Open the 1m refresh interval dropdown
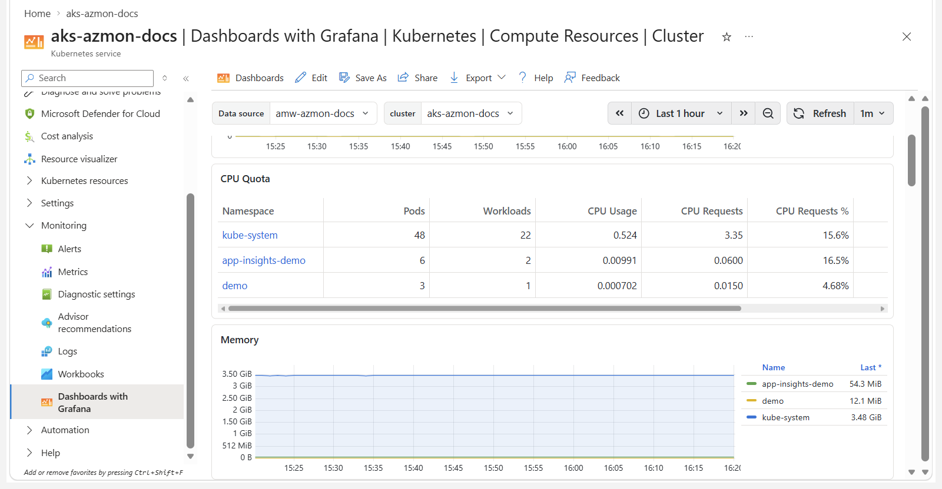The height and width of the screenshot is (489, 942). point(873,113)
